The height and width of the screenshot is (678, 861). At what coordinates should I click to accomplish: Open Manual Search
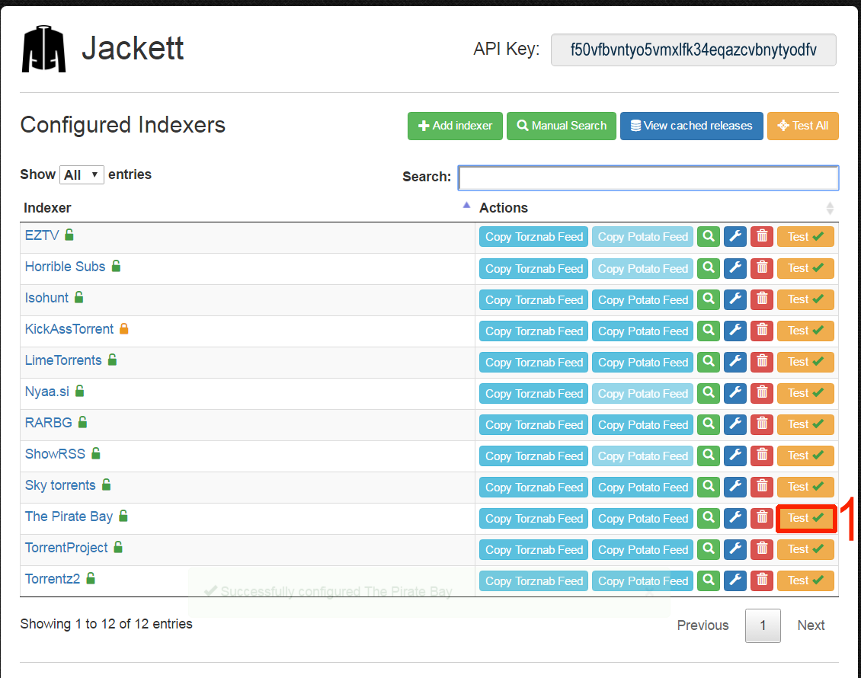point(562,126)
